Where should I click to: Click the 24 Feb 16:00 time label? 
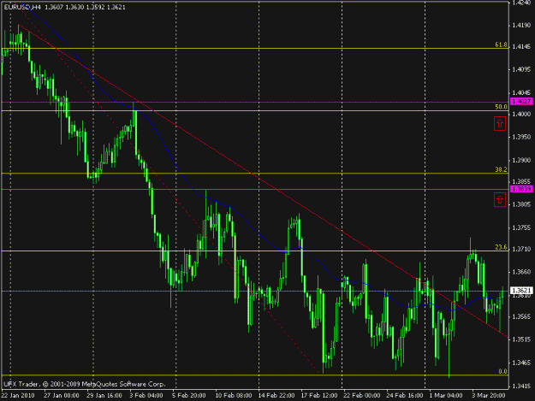(x=405, y=395)
